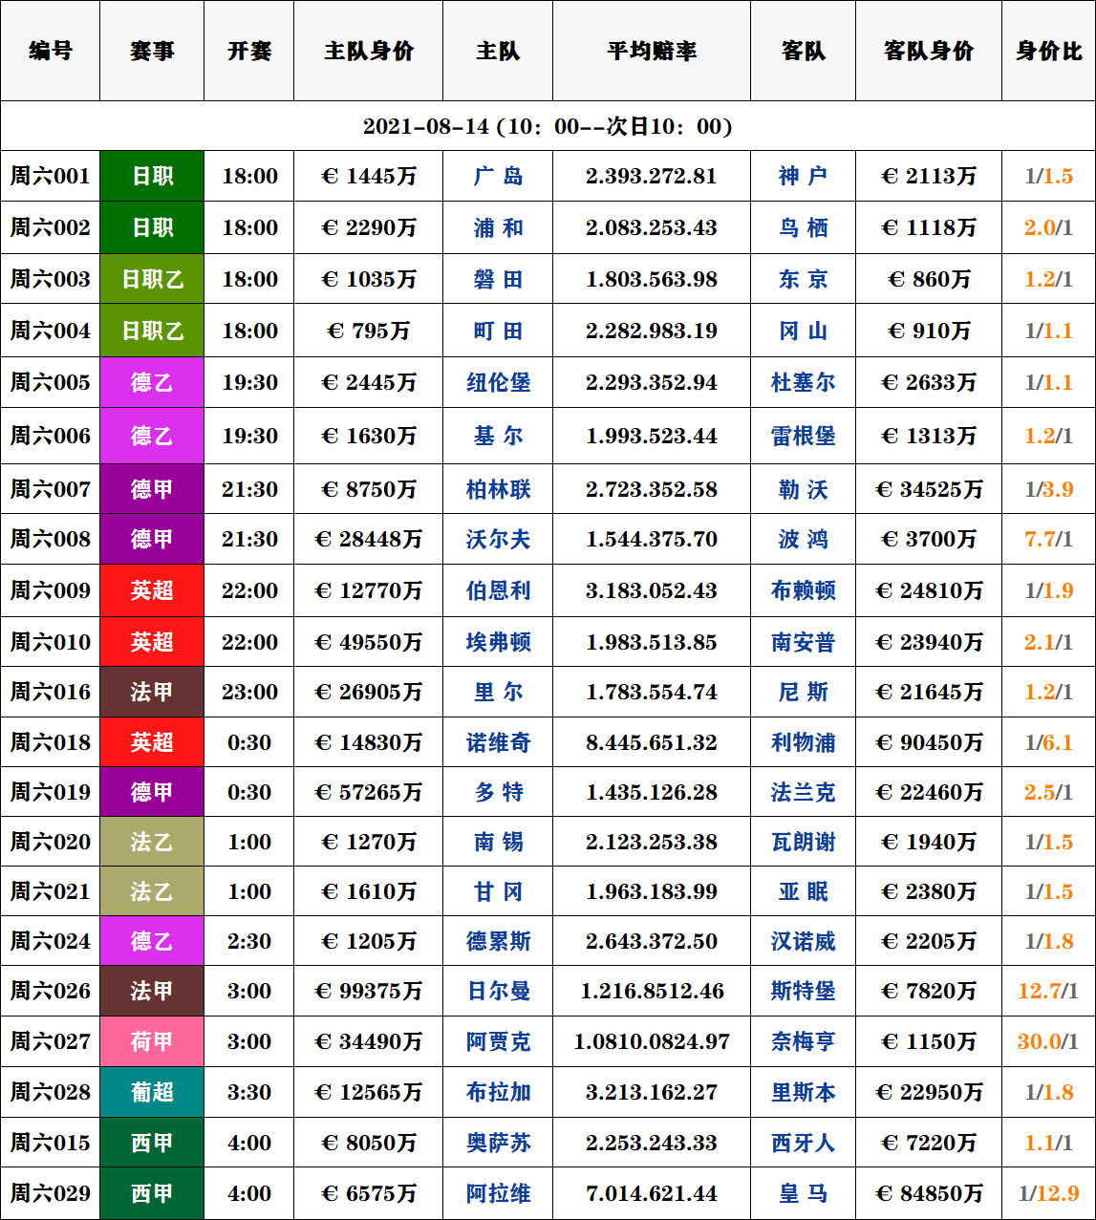Open home team 广岛 link

pos(498,176)
